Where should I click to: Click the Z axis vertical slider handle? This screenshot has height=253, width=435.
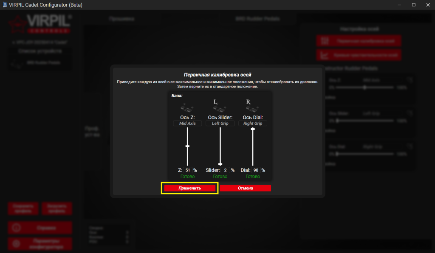[187, 146]
